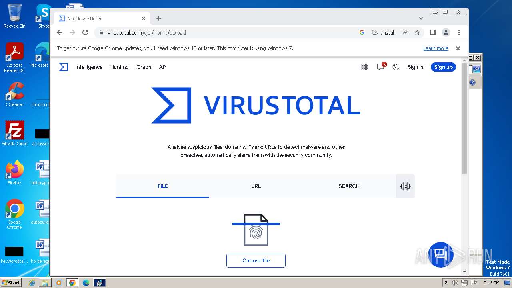This screenshot has height=288, width=512.
Task: Open Chrome side panel icon
Action: [433, 33]
